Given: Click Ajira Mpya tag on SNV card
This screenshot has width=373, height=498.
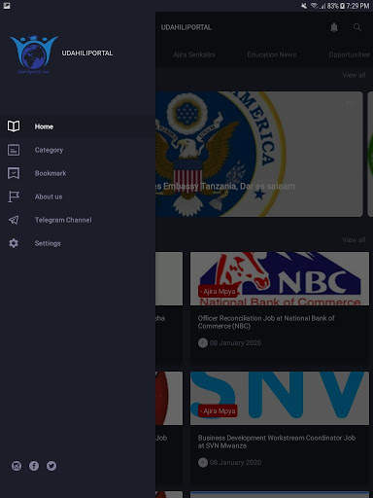Looking at the screenshot, I should 218,410.
